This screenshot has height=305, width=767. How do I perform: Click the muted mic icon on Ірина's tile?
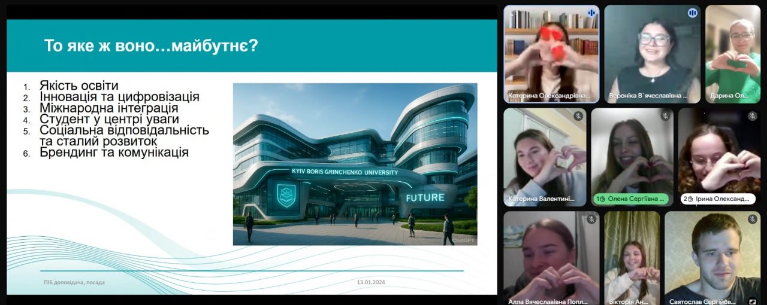(753, 116)
